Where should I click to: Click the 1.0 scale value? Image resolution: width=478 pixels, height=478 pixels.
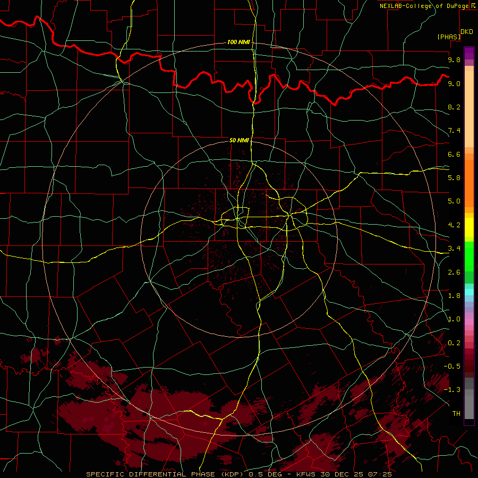454,319
